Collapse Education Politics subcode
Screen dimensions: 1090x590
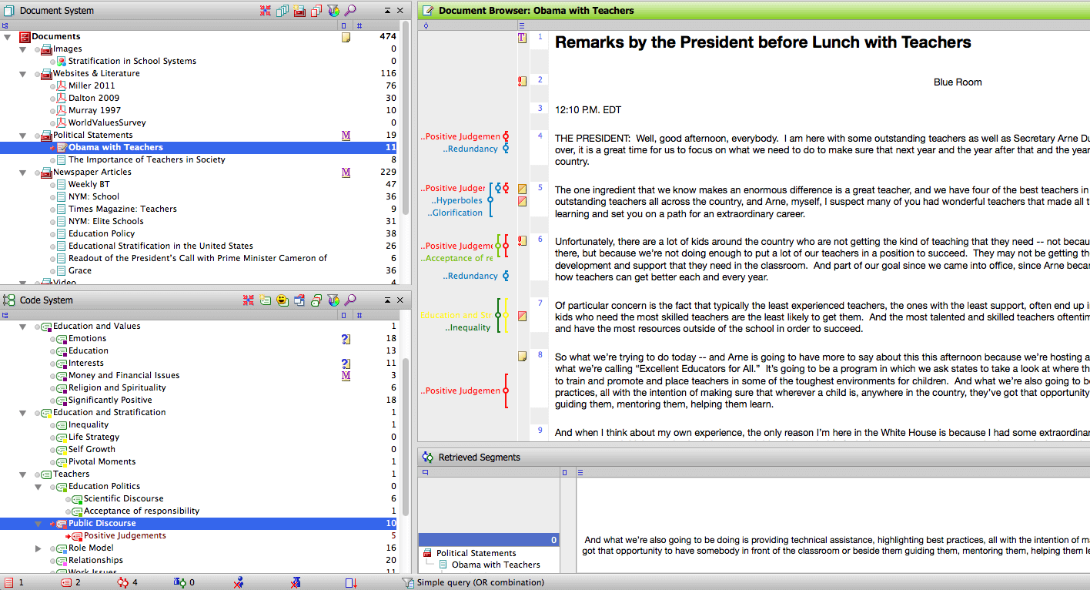point(38,486)
